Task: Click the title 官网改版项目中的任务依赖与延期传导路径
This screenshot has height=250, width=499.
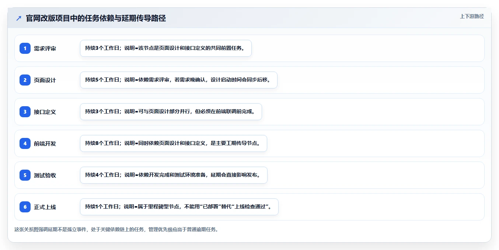Action: click(x=96, y=18)
